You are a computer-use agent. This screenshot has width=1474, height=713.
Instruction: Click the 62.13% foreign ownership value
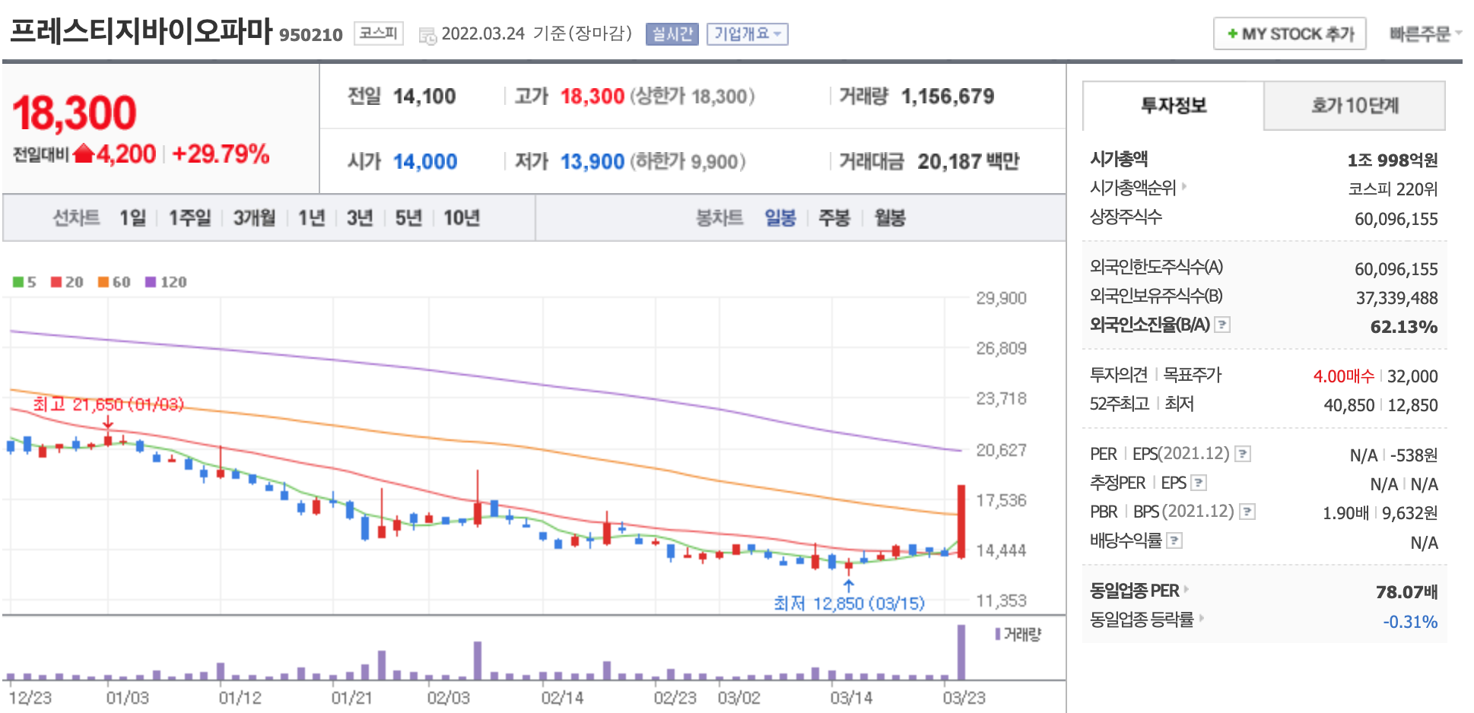click(x=1404, y=327)
